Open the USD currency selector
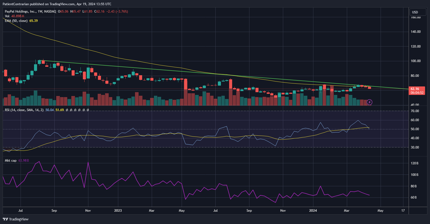The width and height of the screenshot is (430, 224). [x=417, y=12]
